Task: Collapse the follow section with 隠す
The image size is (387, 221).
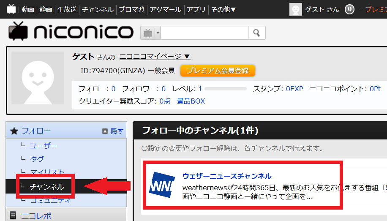Action: [x=113, y=131]
